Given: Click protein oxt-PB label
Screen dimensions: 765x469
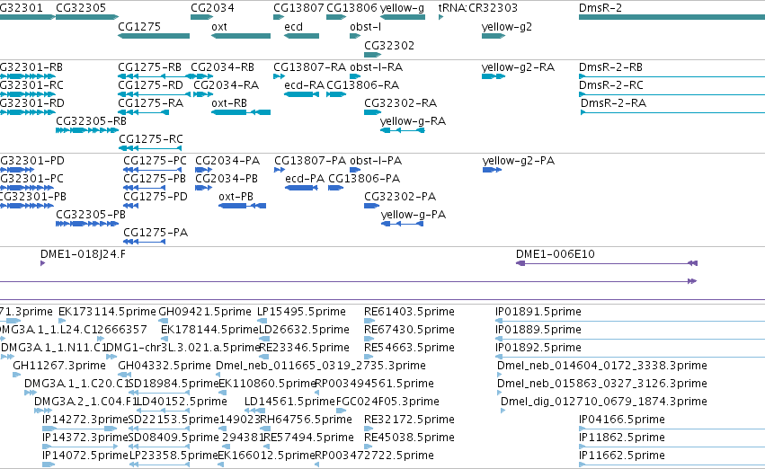Looking at the screenshot, I should pos(236,197).
